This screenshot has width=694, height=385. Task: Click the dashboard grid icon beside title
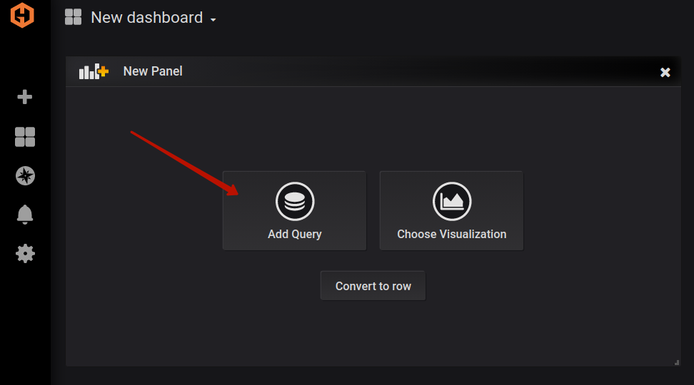point(73,17)
